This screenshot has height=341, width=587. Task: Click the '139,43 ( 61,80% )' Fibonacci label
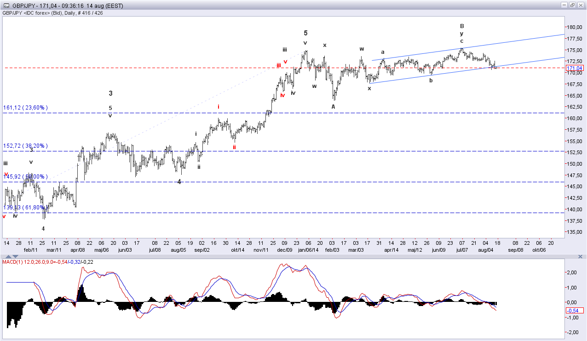[25, 208]
